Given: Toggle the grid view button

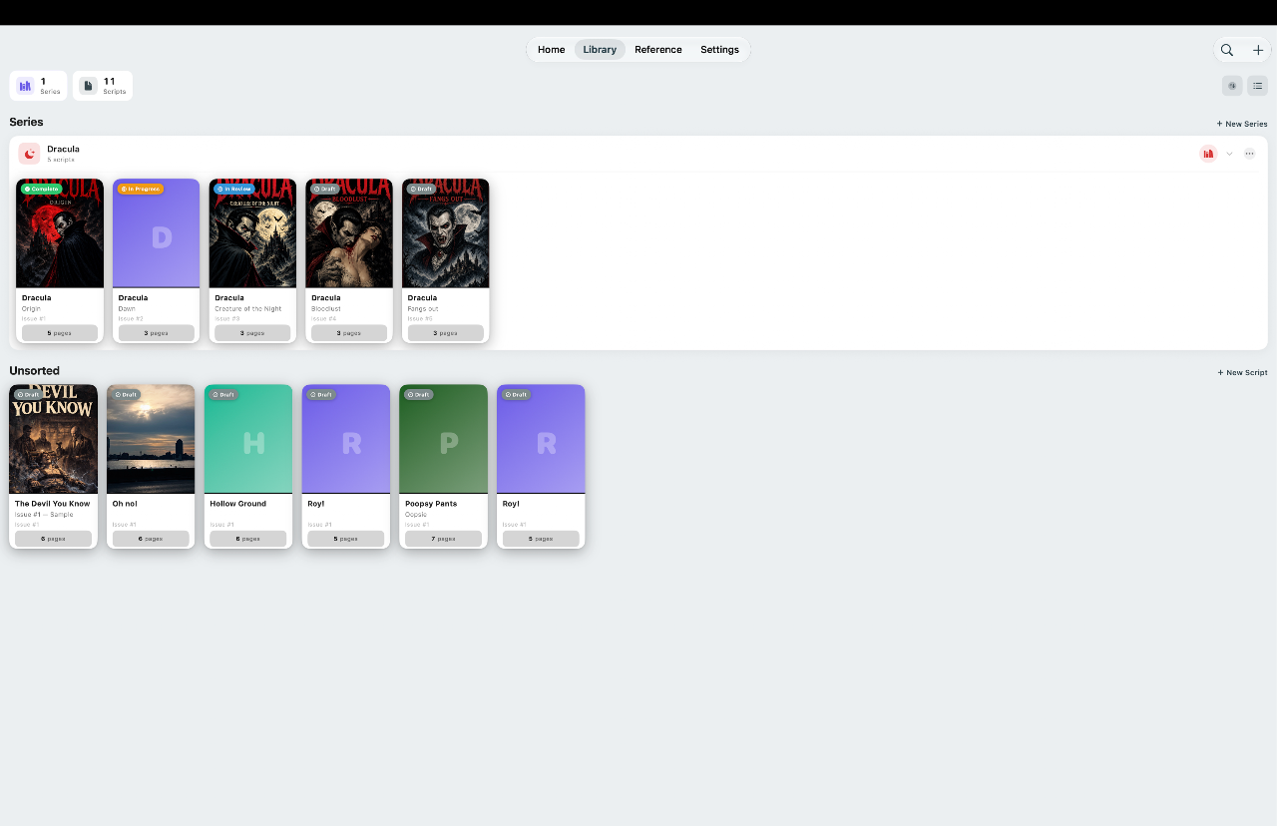Looking at the screenshot, I should tap(1232, 86).
